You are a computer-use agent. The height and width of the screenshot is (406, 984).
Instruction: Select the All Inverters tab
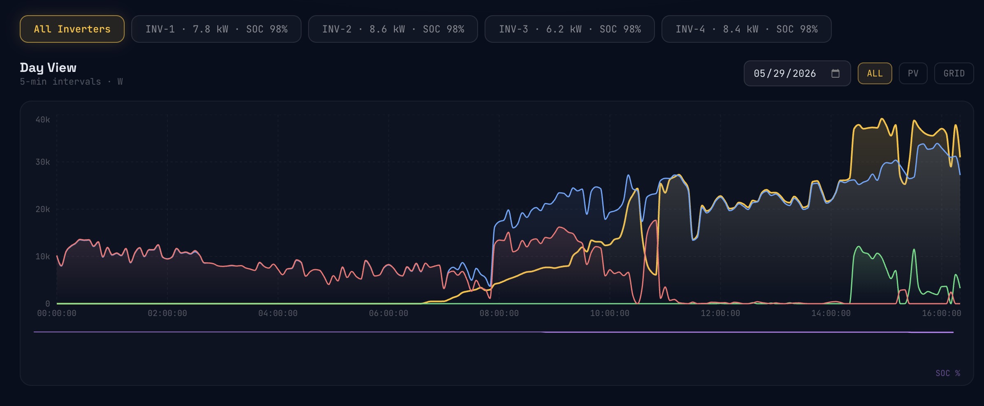[x=72, y=29]
